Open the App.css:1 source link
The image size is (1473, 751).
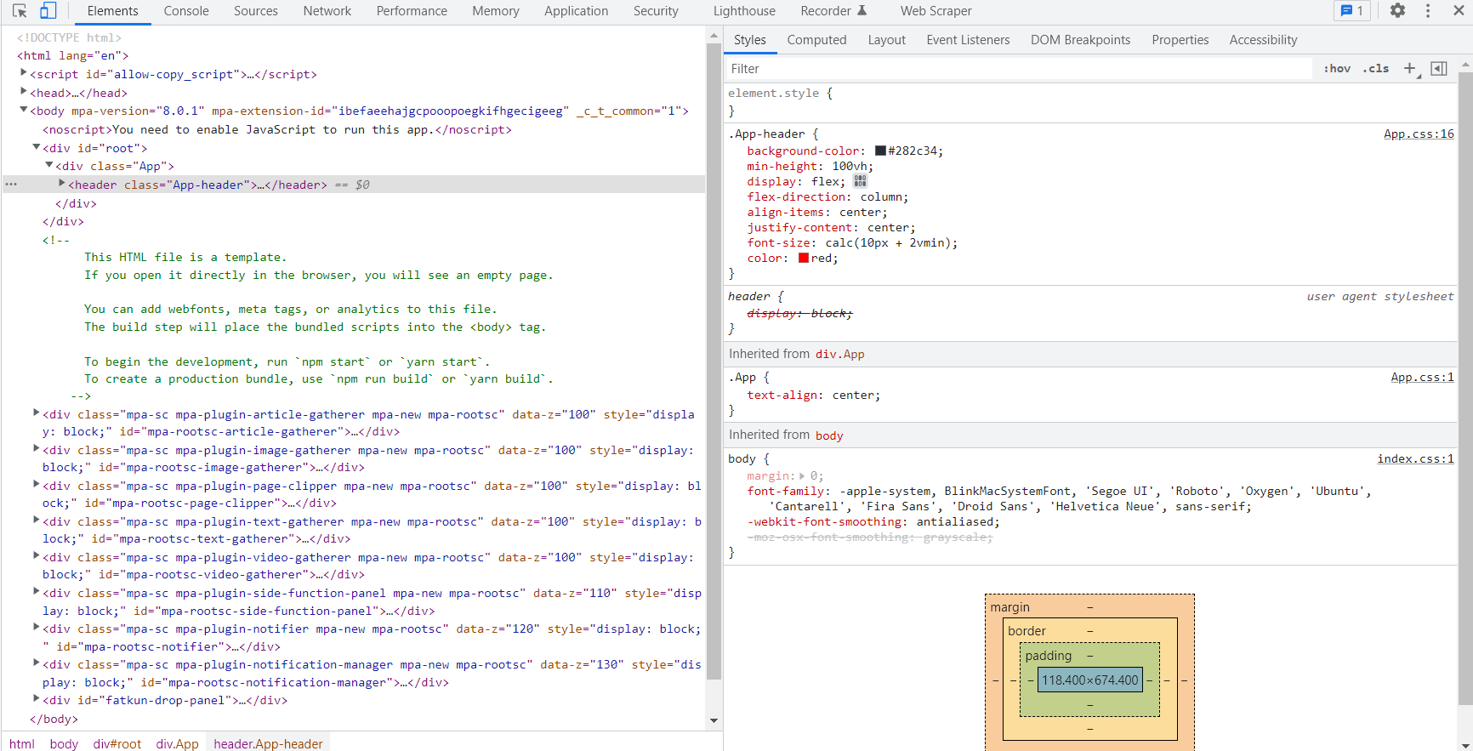(x=1422, y=378)
